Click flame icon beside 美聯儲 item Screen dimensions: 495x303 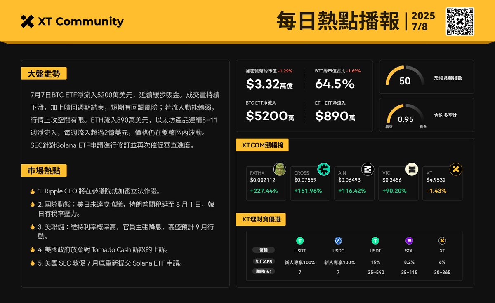tap(32, 227)
